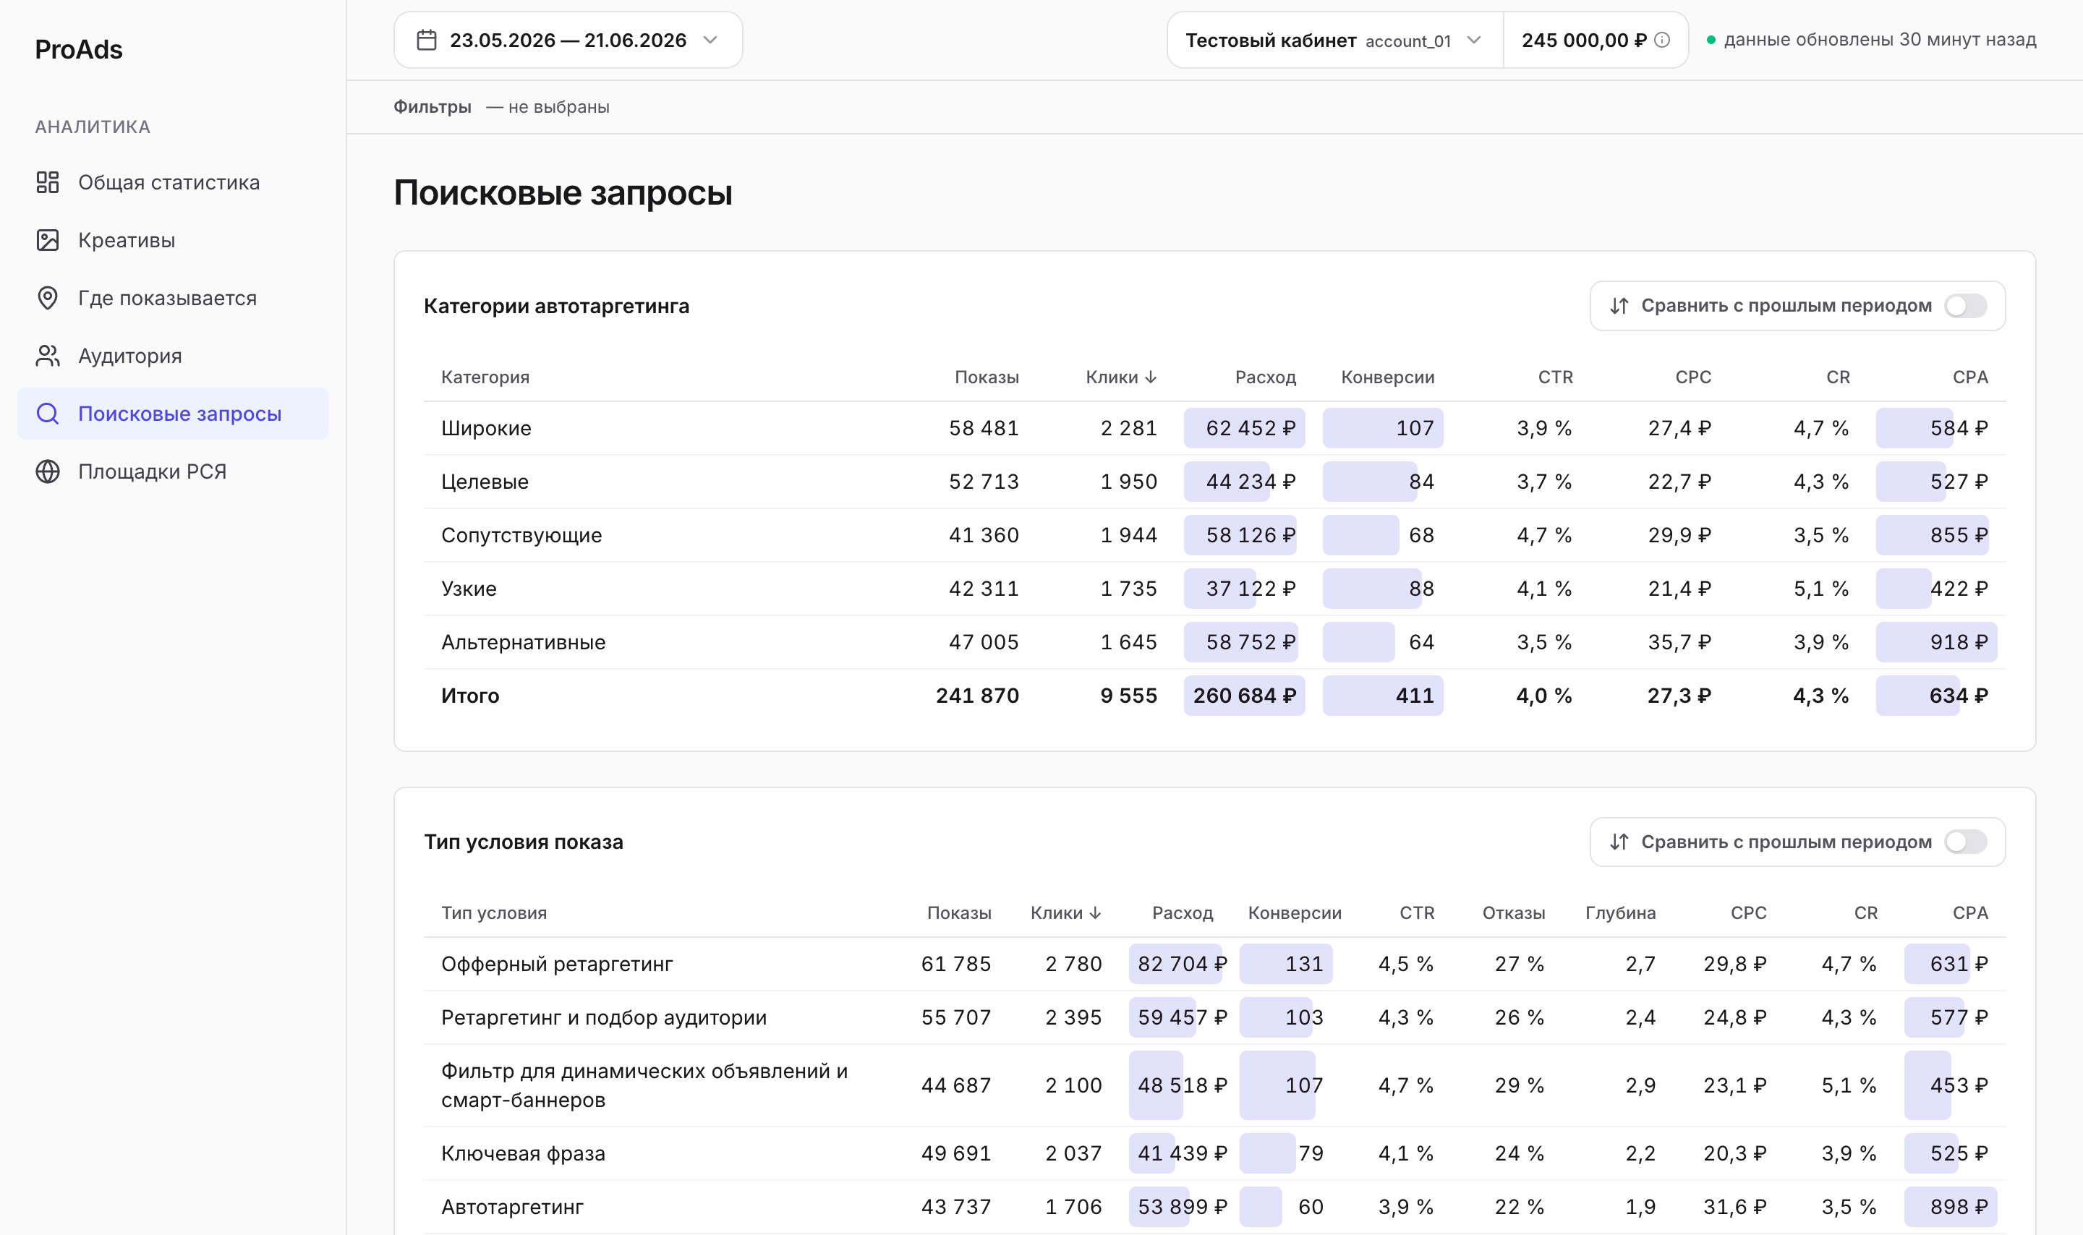The width and height of the screenshot is (2083, 1235).
Task: Click the compare arrows icon in Тип условия показа
Action: pyautogui.click(x=1619, y=842)
